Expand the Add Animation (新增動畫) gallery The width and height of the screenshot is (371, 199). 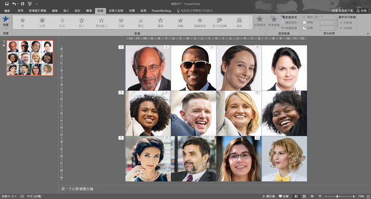pos(274,22)
